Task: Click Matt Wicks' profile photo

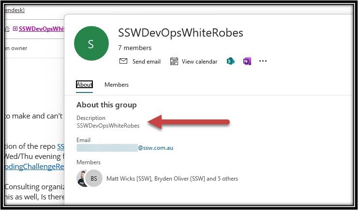Action: pos(82,178)
